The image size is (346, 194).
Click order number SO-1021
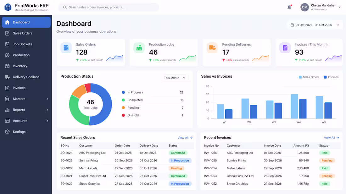[66, 176]
